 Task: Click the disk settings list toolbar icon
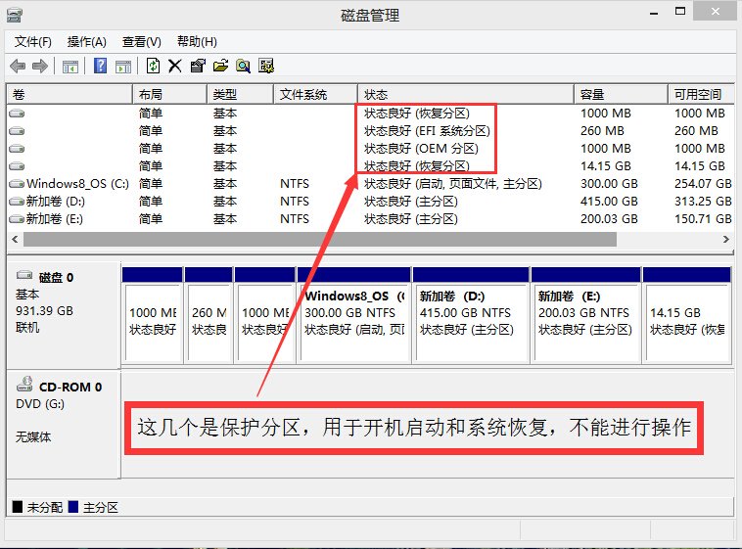[266, 66]
